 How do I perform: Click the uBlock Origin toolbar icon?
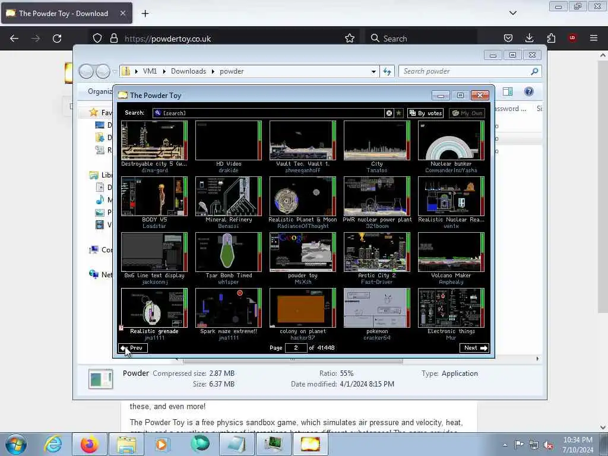(572, 38)
